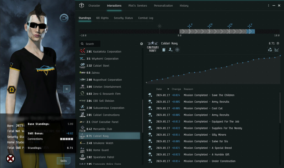The height and width of the screenshot is (168, 284).
Task: Click the level IV agent marker
Action: 230,26
